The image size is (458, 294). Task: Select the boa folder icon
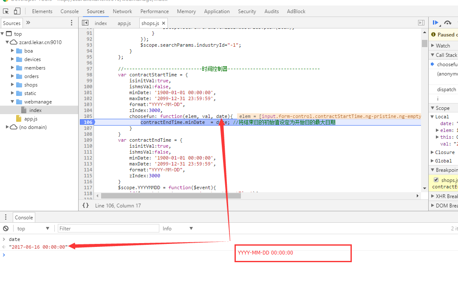click(19, 51)
